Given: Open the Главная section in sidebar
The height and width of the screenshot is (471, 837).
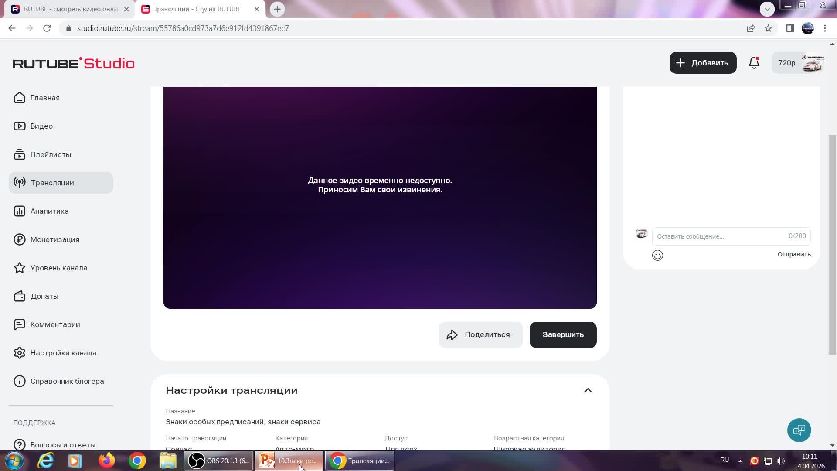Looking at the screenshot, I should (x=45, y=97).
